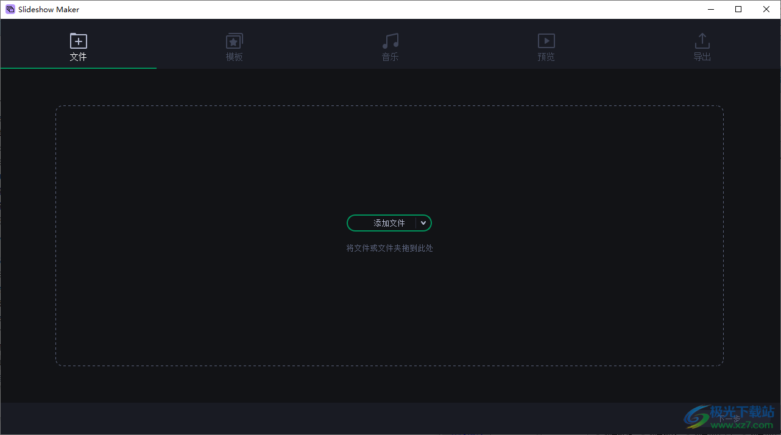Click the 将文件或文件夹拖到此处 hint text
Viewport: 781px width, 435px height.
(x=390, y=248)
